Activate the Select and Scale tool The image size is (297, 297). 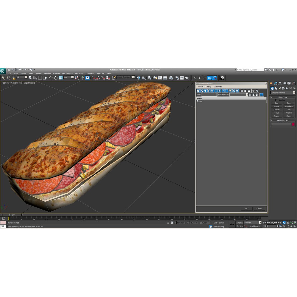click(x=61, y=78)
